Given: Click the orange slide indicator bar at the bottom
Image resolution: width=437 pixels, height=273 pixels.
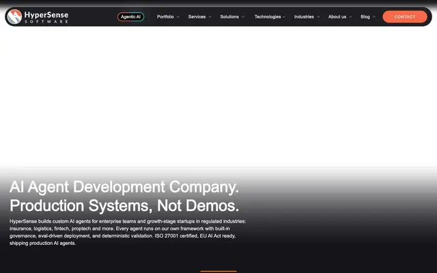Looking at the screenshot, I should [218, 271].
